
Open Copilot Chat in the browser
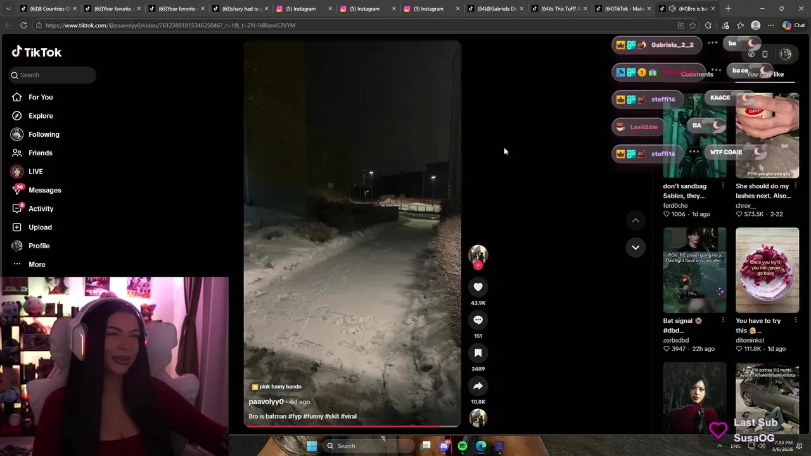pyautogui.click(x=795, y=25)
